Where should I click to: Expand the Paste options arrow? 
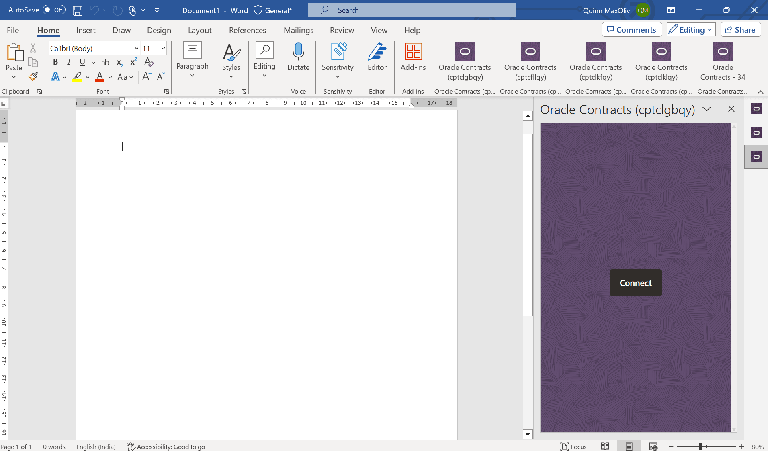14,77
